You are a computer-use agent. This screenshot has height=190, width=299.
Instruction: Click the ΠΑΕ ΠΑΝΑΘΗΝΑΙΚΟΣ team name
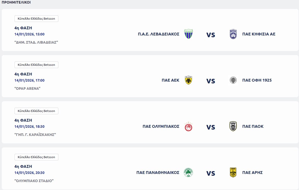pyautogui.click(x=158, y=173)
